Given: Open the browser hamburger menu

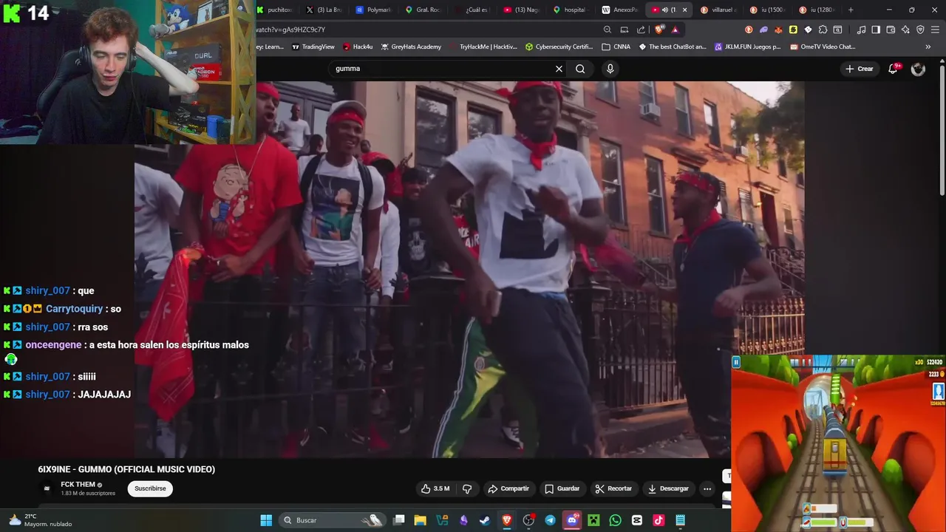Looking at the screenshot, I should (x=935, y=30).
